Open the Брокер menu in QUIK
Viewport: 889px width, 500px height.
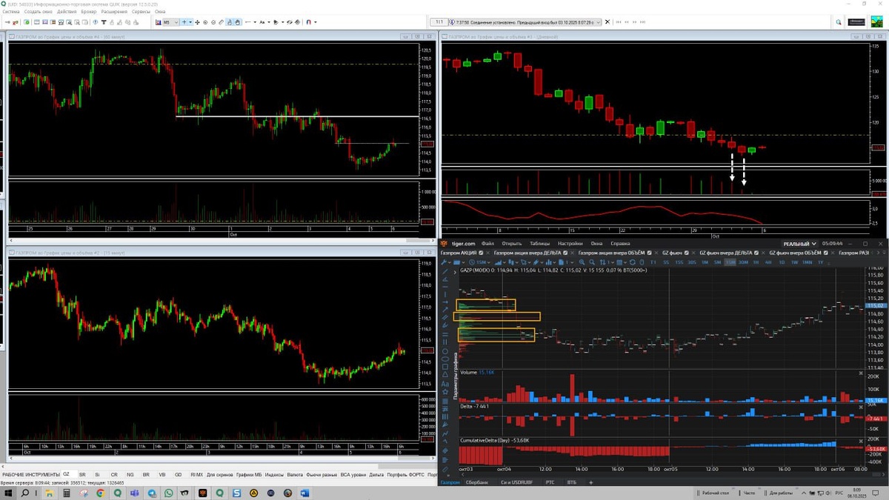point(89,12)
